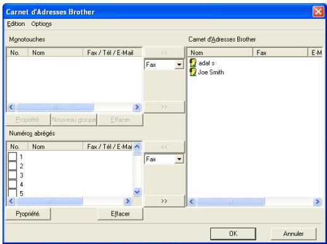Click the Numéros abrégés horizontal scrollbar thumb
Image resolution: width=327 pixels, height=244 pixels.
49,201
